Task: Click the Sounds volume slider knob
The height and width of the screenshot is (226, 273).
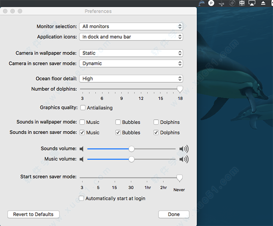Action: pyautogui.click(x=131, y=149)
